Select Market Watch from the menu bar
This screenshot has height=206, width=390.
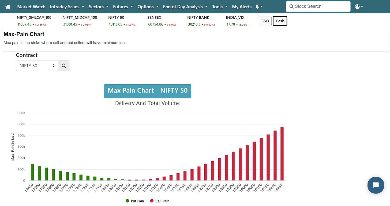tap(31, 6)
